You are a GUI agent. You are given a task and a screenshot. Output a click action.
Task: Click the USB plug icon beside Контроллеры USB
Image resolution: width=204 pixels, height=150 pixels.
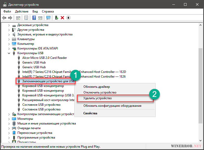[14, 53]
